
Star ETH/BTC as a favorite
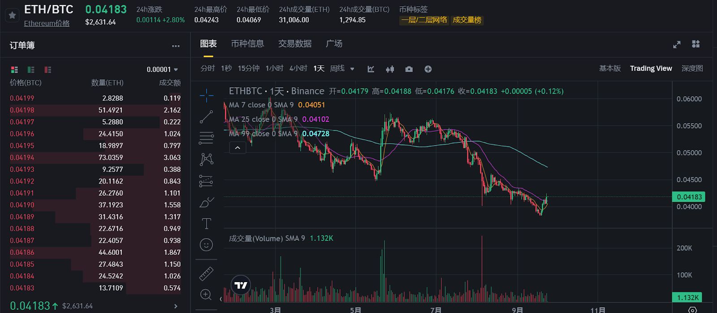[12, 15]
